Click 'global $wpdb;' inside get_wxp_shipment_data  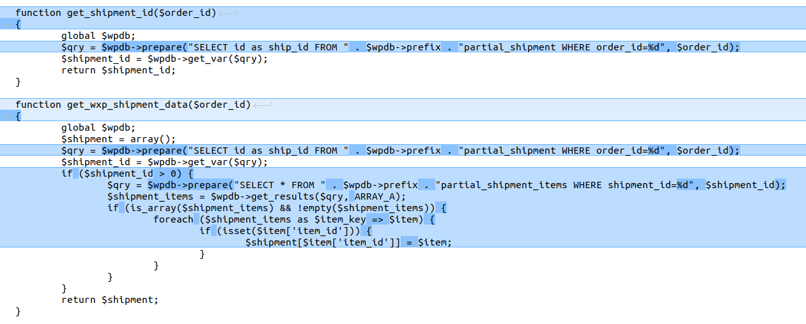(x=98, y=128)
